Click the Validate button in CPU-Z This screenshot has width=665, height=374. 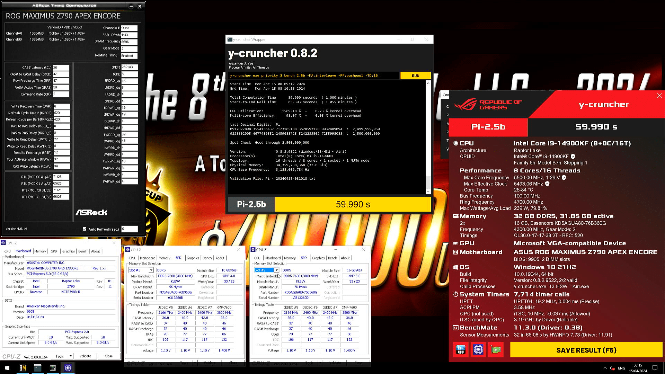click(x=85, y=356)
